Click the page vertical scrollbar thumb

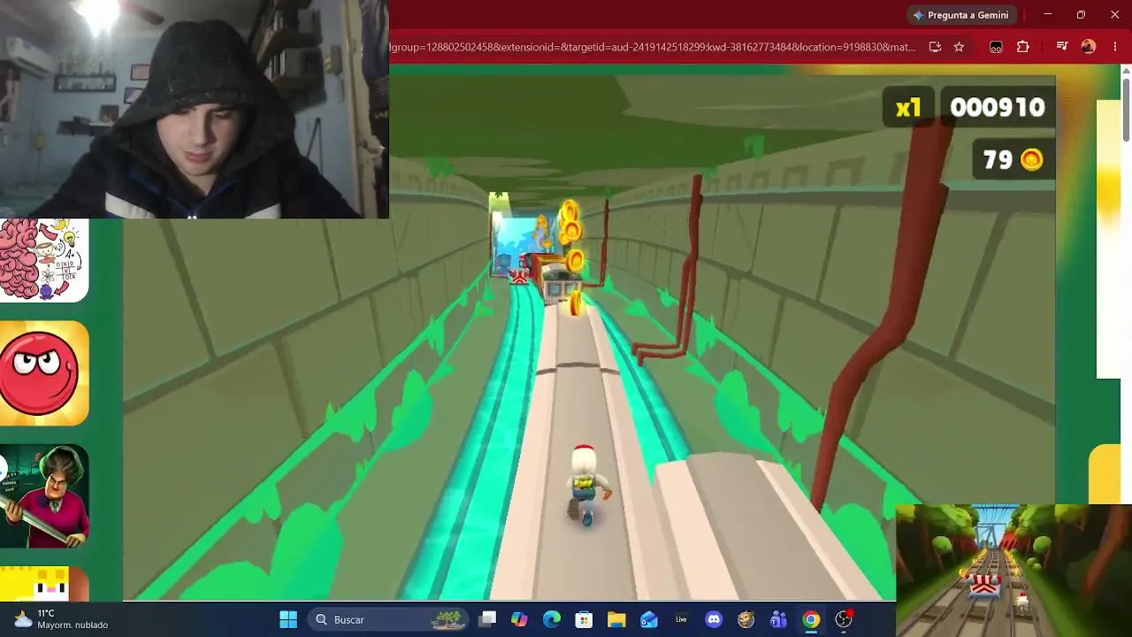(1126, 110)
